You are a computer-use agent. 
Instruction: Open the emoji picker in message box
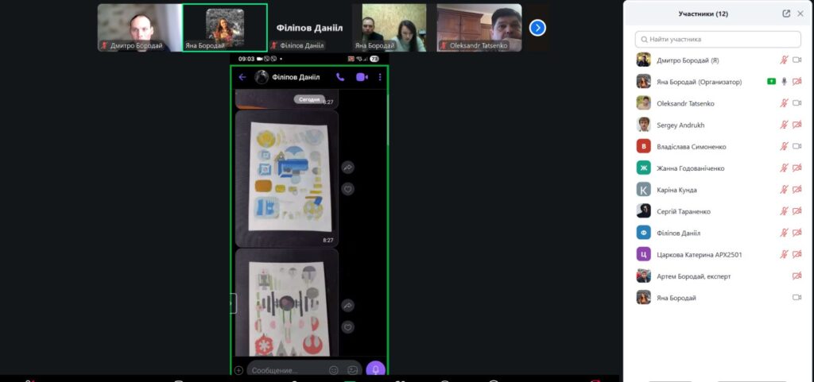tap(334, 370)
